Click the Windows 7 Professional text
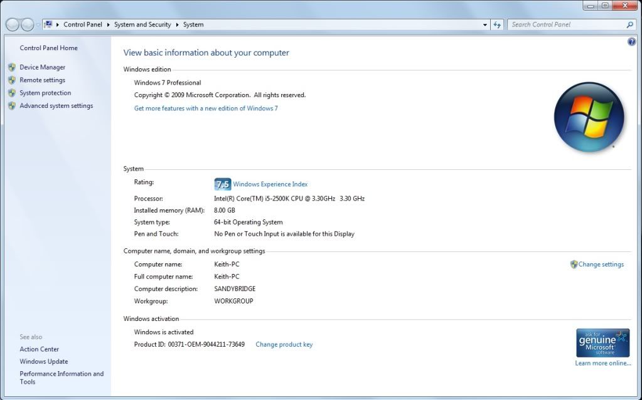 (168, 83)
